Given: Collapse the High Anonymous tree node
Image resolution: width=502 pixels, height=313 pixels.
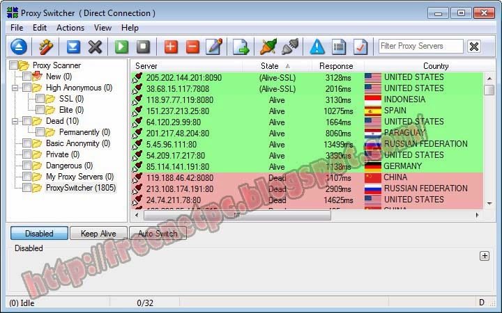Looking at the screenshot, I should click(15, 88).
